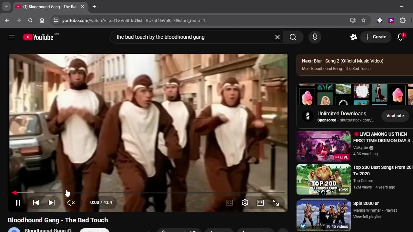Bookmark this page with star

point(363,20)
